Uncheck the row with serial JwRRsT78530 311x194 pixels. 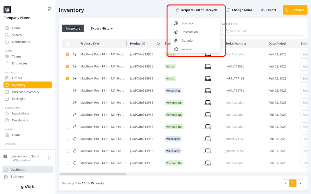pyautogui.click(x=67, y=66)
